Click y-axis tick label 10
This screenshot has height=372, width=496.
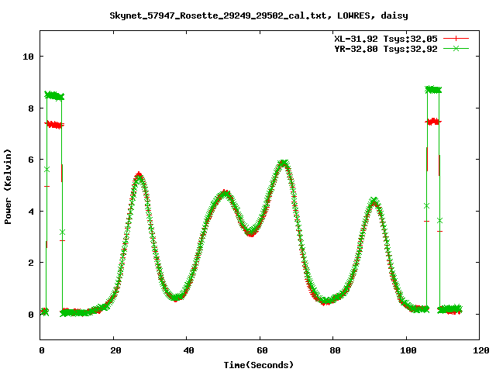[x=28, y=57]
